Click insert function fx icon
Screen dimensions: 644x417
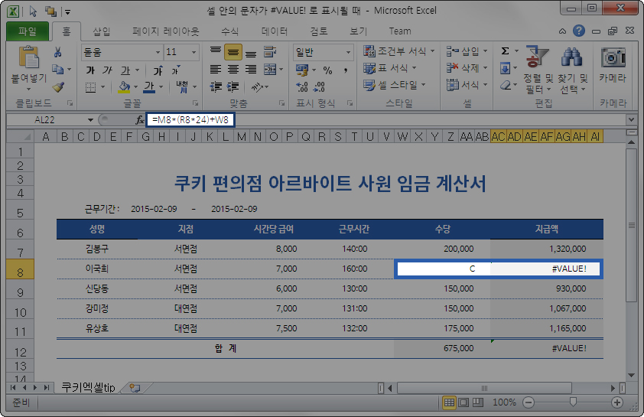140,120
